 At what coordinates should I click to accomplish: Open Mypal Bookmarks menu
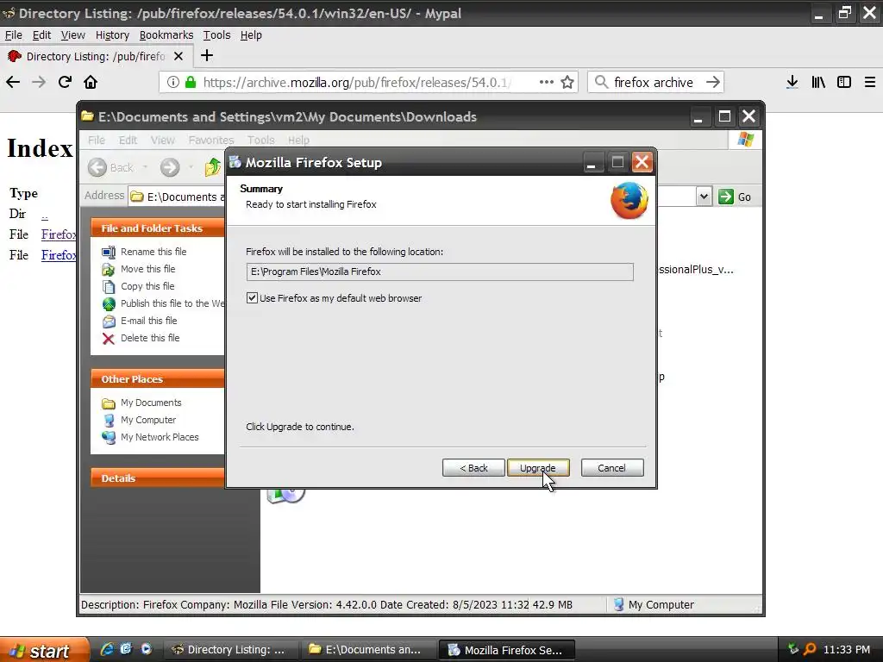(x=166, y=34)
